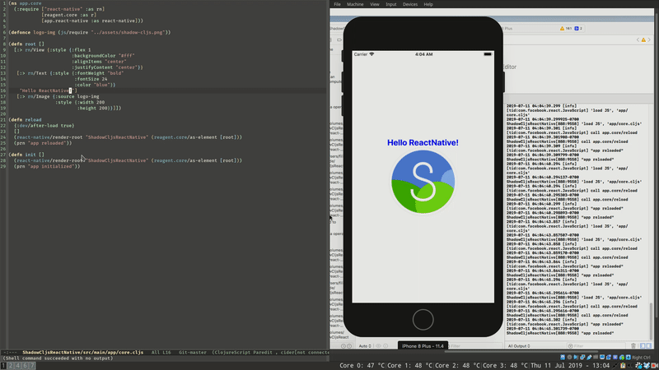
Task: Open the Machine menu
Action: click(x=355, y=4)
